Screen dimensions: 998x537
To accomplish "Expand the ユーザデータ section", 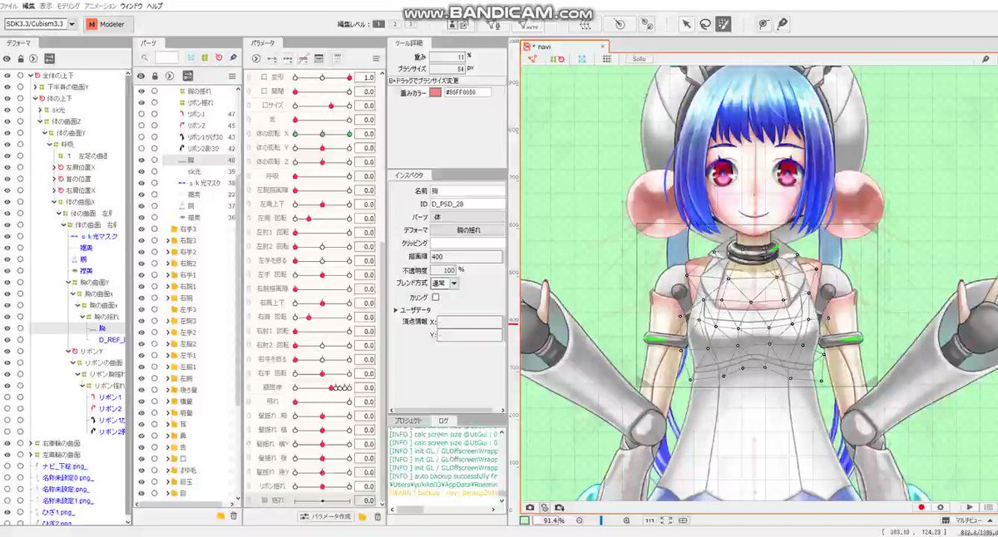I will click(x=396, y=309).
